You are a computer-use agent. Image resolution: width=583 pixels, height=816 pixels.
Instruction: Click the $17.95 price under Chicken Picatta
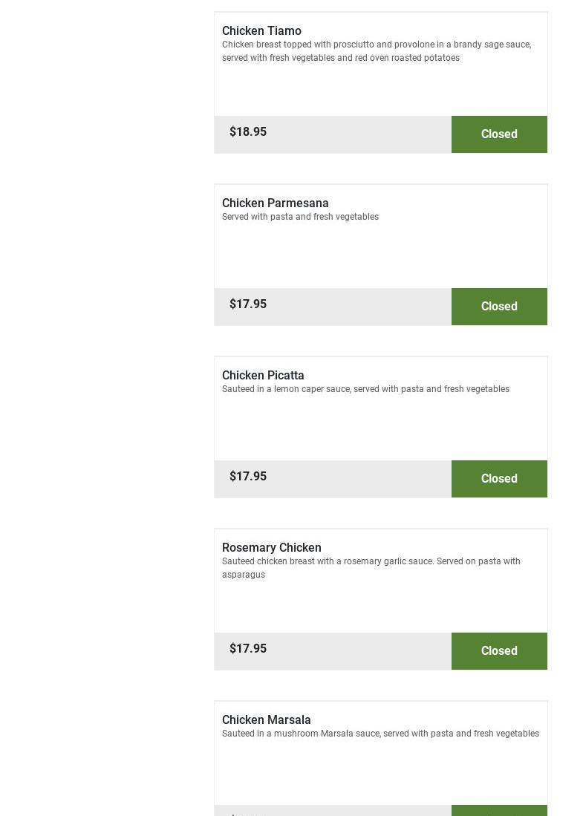coord(248,476)
